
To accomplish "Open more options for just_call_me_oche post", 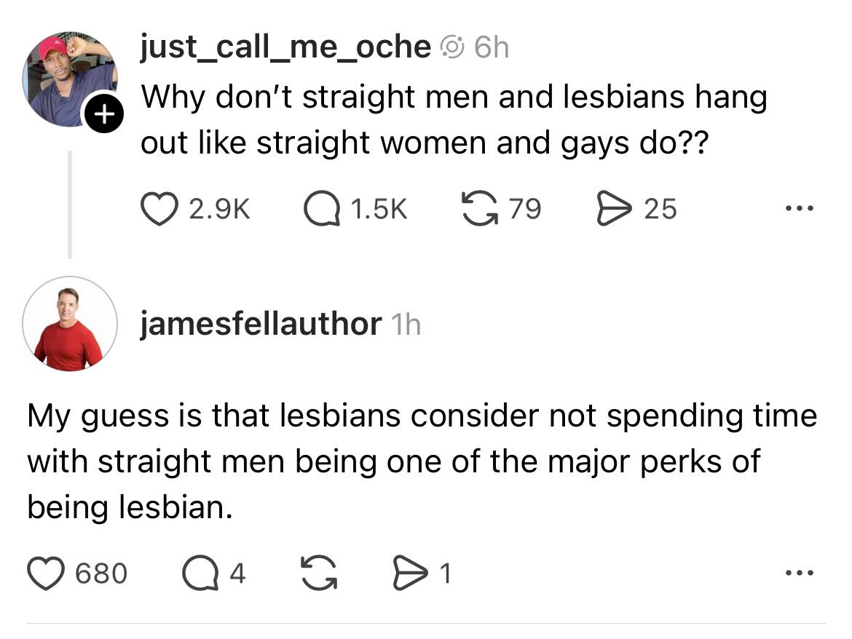I will (x=800, y=208).
